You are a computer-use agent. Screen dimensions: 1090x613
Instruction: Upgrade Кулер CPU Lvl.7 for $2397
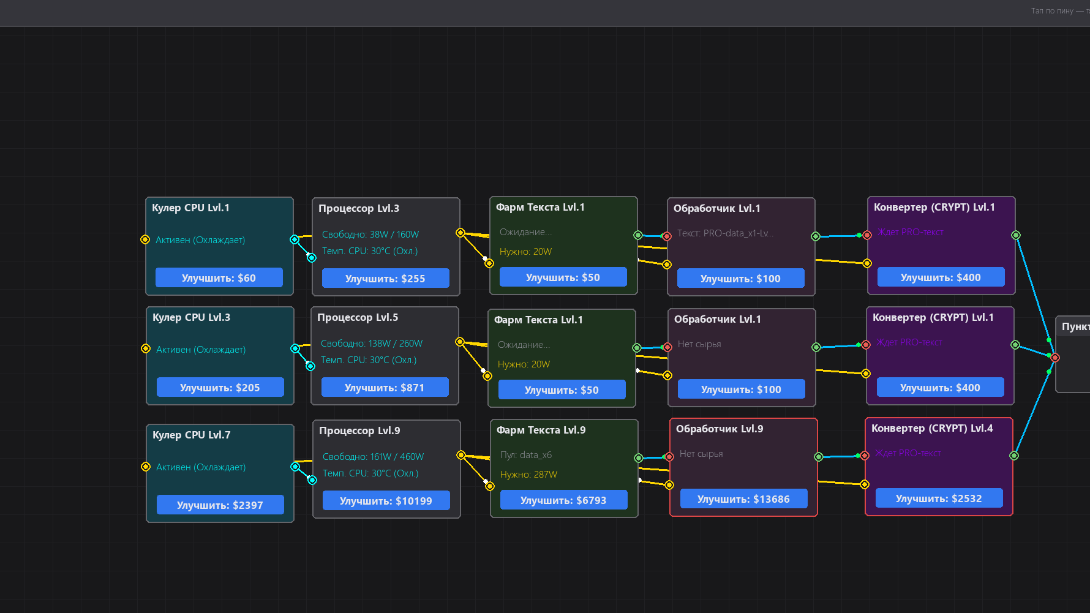pyautogui.click(x=220, y=505)
